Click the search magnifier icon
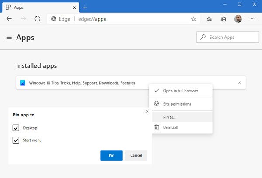This screenshot has height=178, width=262. 203,37
